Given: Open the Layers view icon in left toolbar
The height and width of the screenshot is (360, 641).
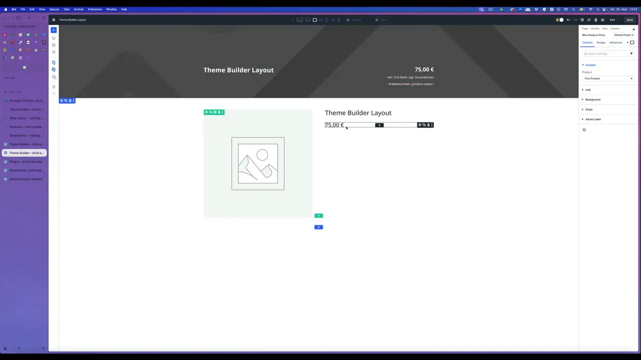Looking at the screenshot, I should (54, 38).
